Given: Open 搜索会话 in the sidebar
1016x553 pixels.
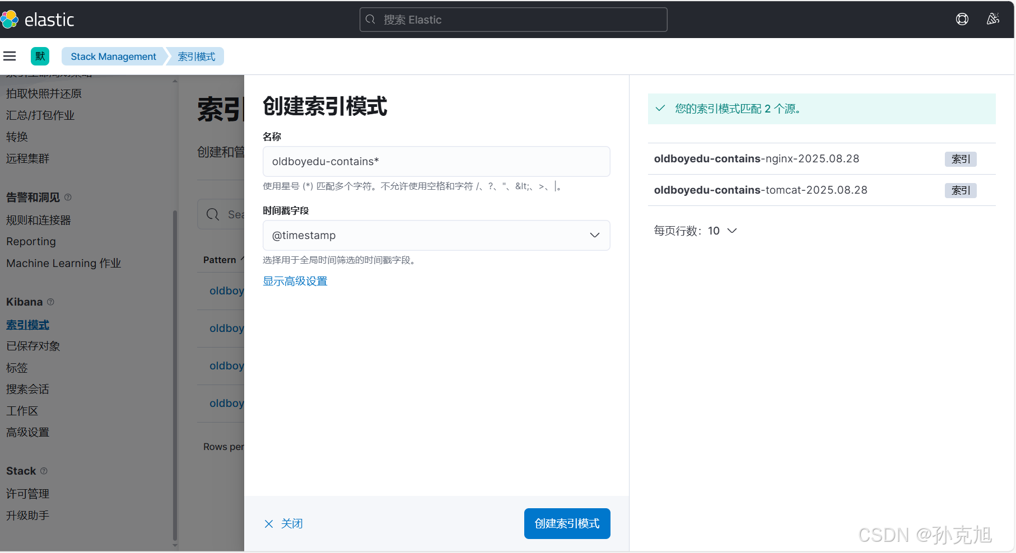Looking at the screenshot, I should 27,390.
